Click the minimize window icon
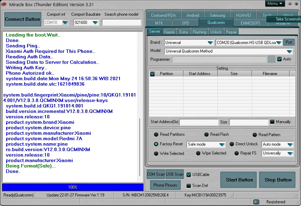This screenshot has width=301, height=206. pos(290,4)
